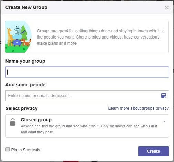Click the personalized note icon in people field

pyautogui.click(x=164, y=96)
